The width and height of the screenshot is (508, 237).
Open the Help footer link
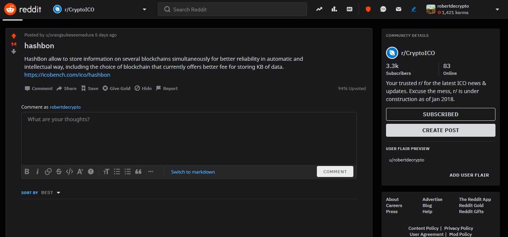pos(427,212)
